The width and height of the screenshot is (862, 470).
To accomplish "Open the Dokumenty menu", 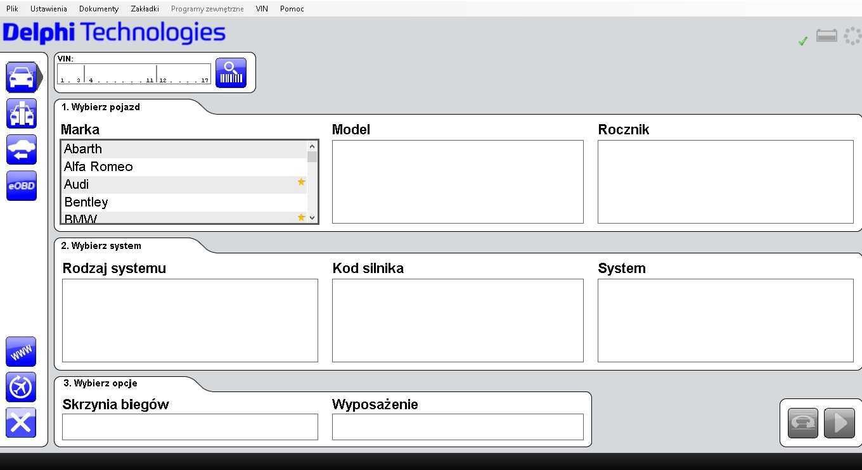I will tap(99, 9).
